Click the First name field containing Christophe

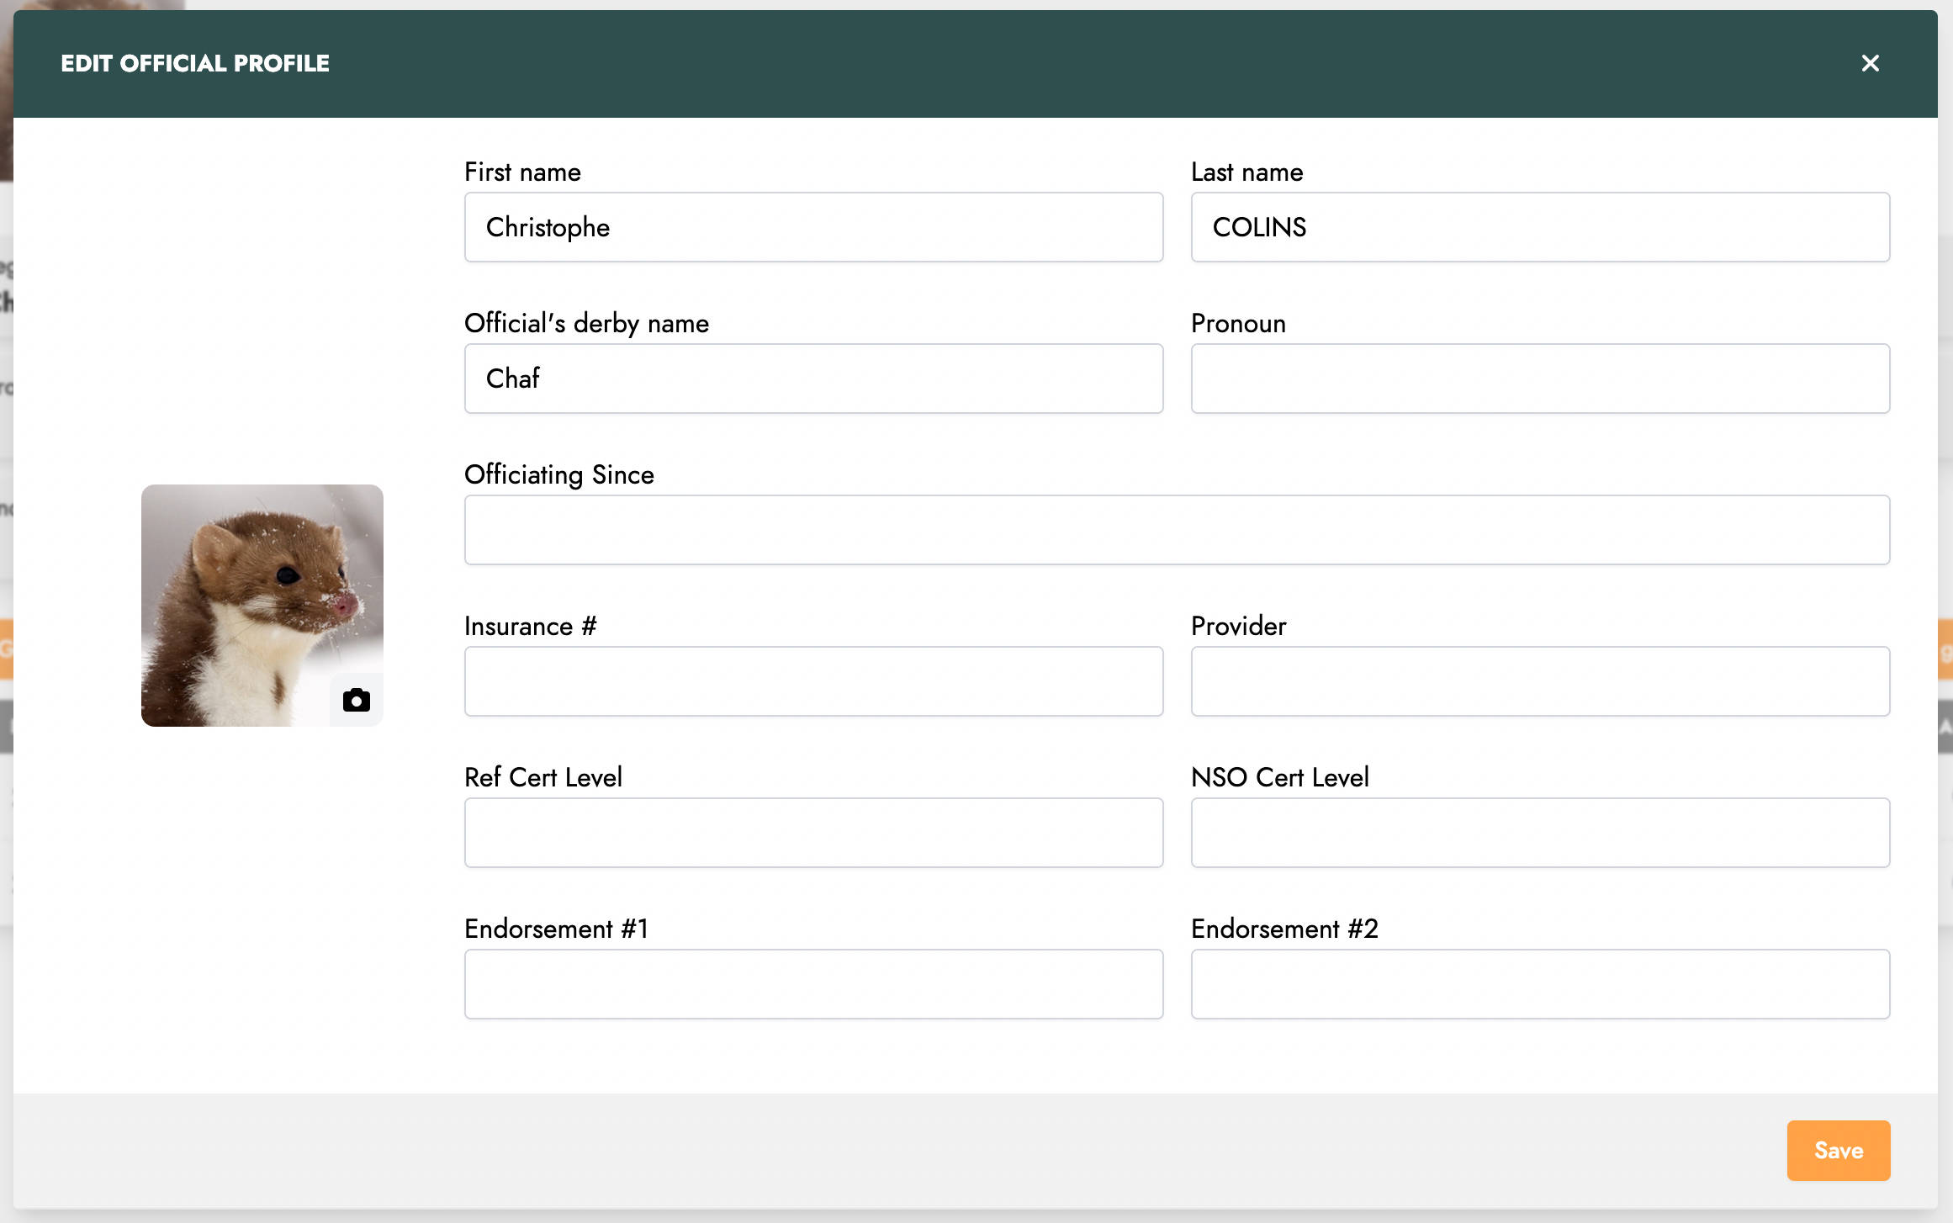tap(814, 227)
